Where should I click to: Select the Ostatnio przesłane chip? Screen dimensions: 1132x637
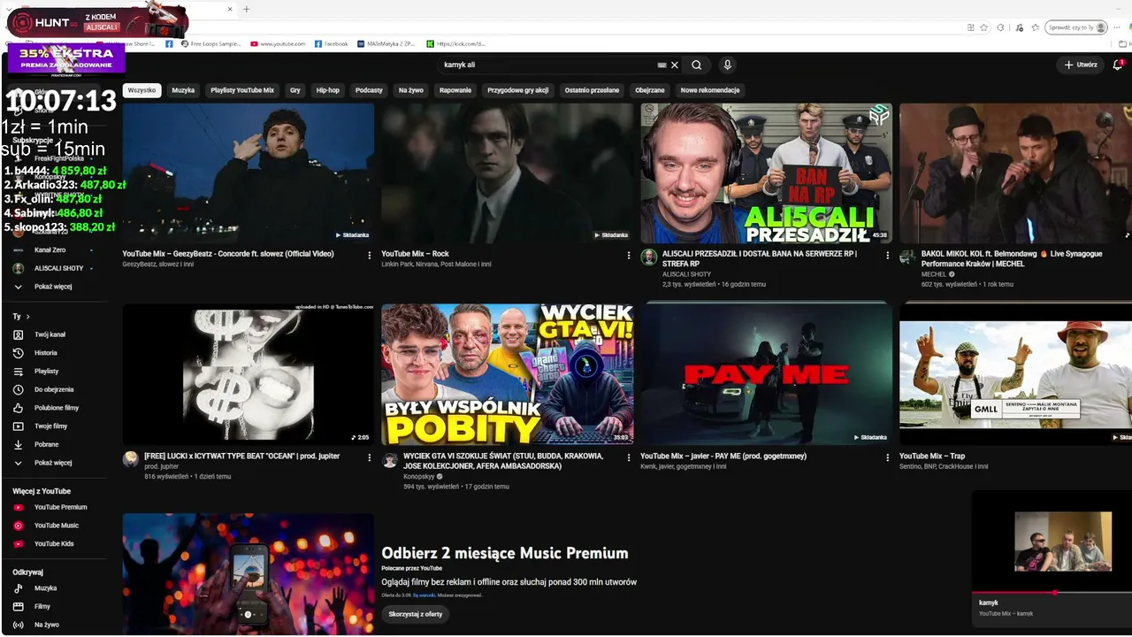pos(592,90)
